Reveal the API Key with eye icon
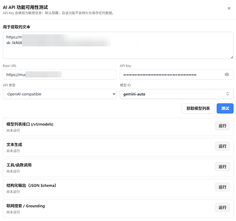The image size is (236, 221). click(x=227, y=74)
